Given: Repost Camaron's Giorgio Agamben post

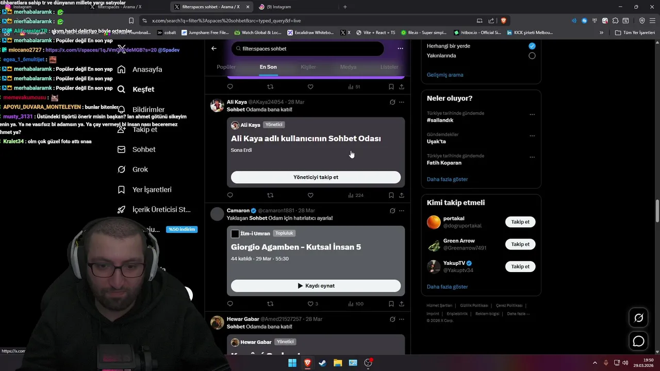Looking at the screenshot, I should pos(270,304).
